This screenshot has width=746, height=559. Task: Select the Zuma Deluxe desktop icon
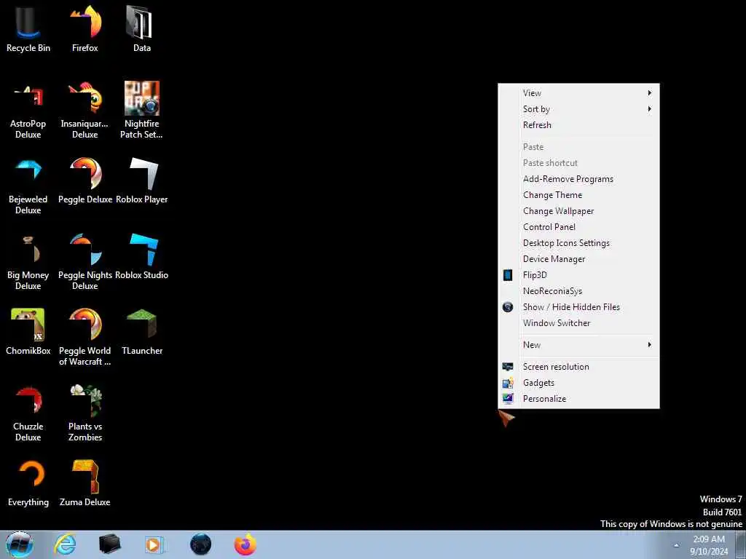click(x=85, y=483)
